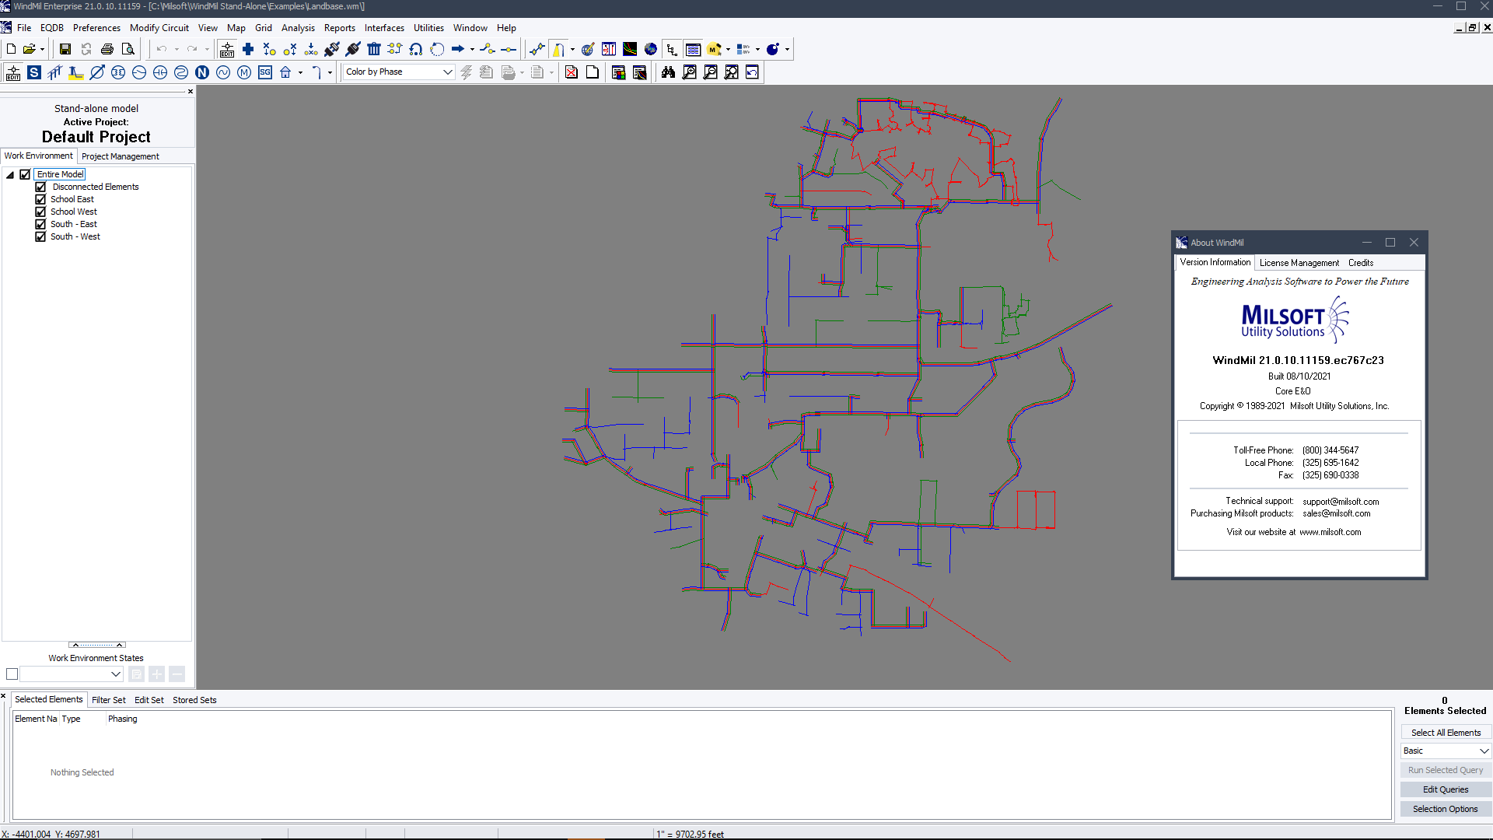Screen dimensions: 1493x840
Task: Open Print Preview with the magnifier page icon
Action: click(x=128, y=49)
